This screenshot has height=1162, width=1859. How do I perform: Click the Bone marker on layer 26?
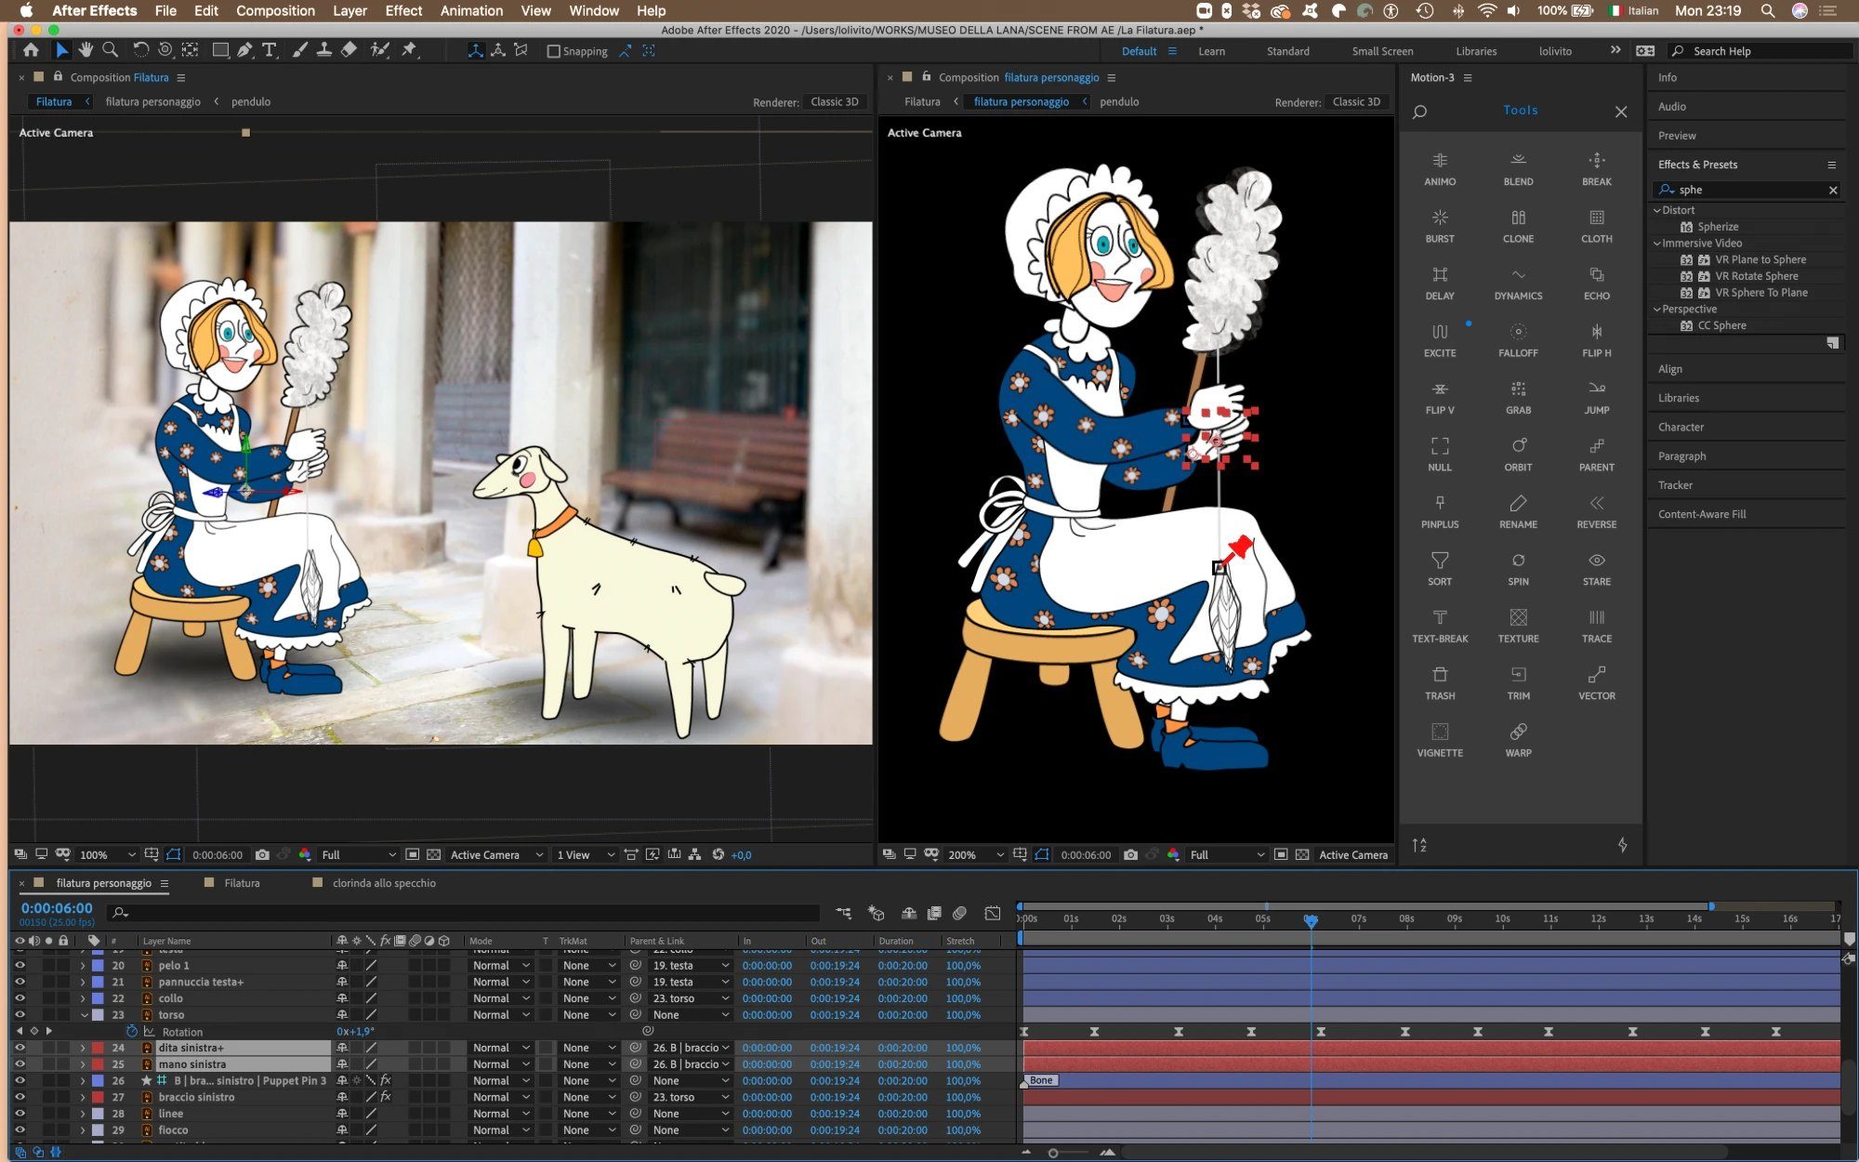pos(1041,1080)
